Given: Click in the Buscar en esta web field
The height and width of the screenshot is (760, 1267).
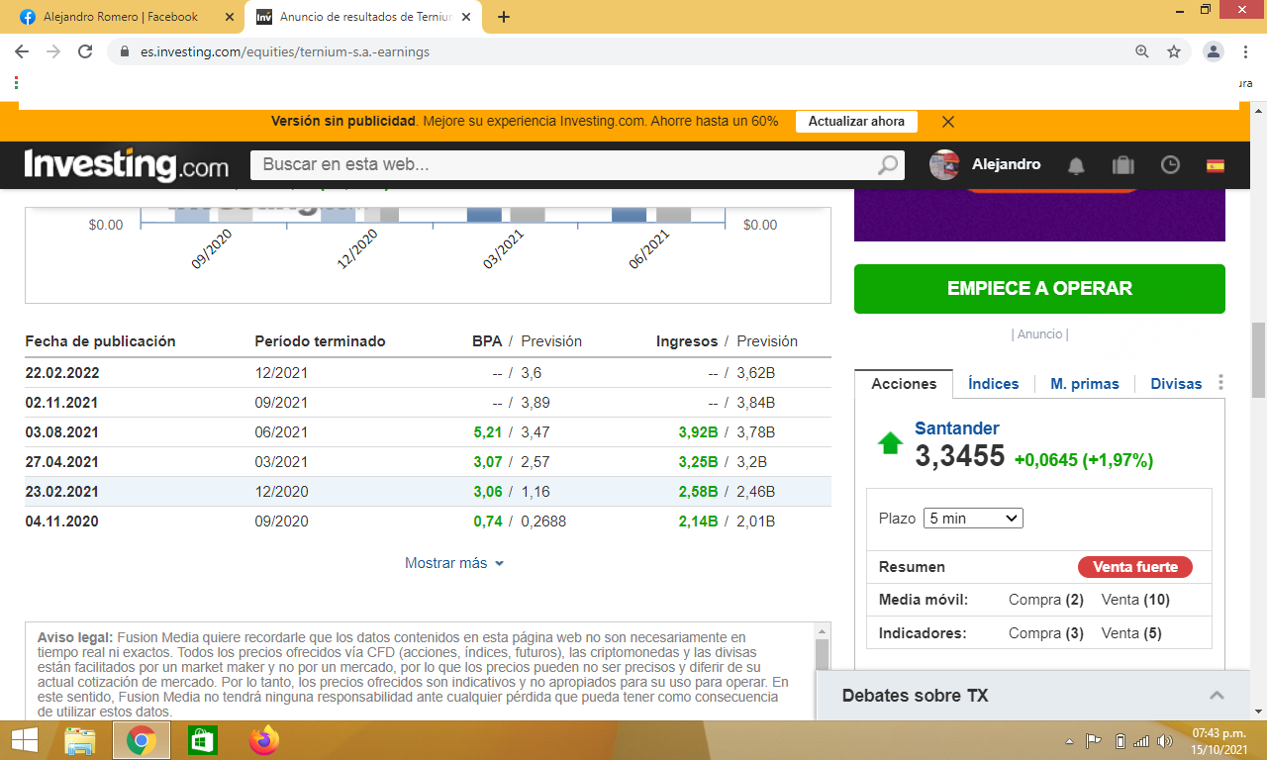Looking at the screenshot, I should tap(564, 165).
